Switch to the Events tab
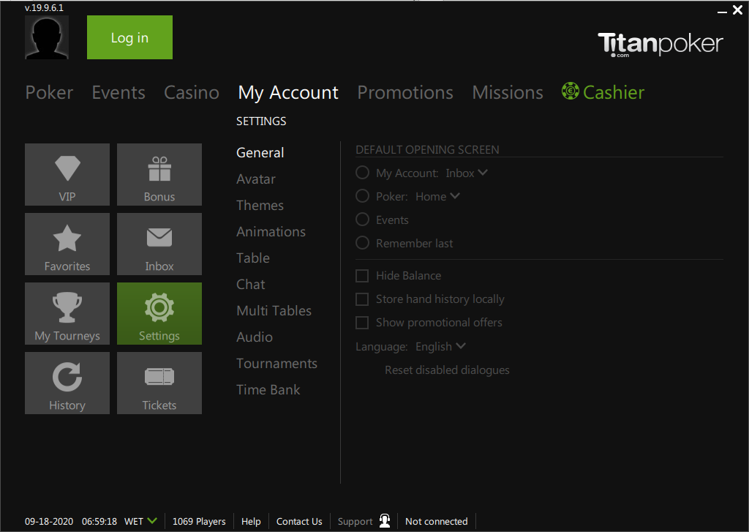Viewport: 749px width, 532px height. (118, 92)
